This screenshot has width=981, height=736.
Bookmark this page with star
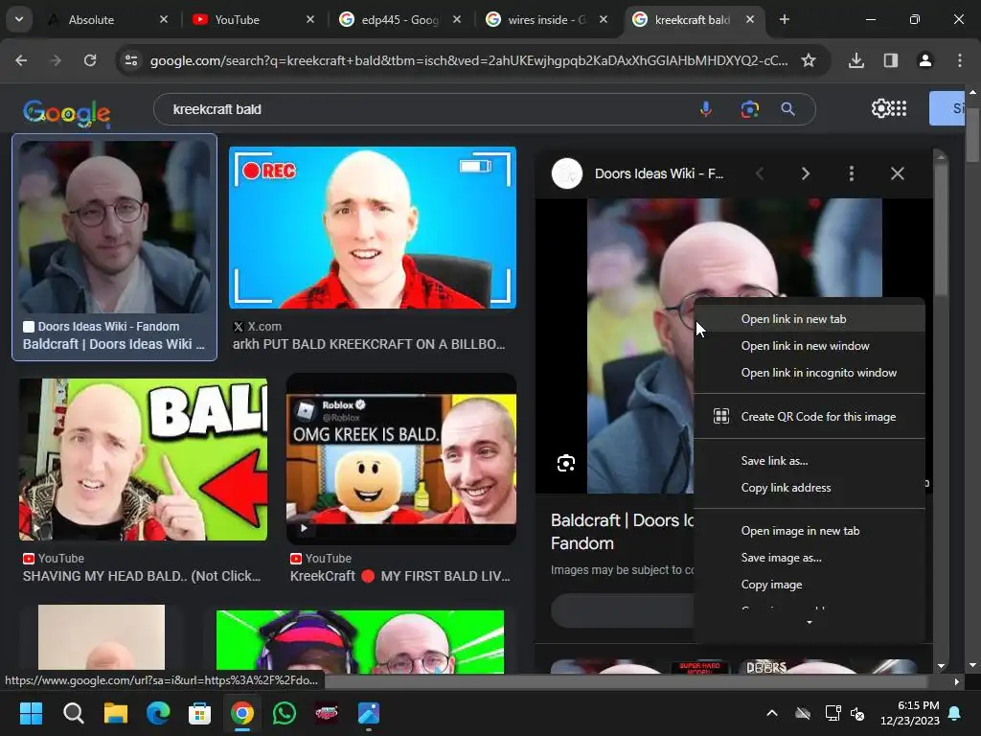coord(809,60)
